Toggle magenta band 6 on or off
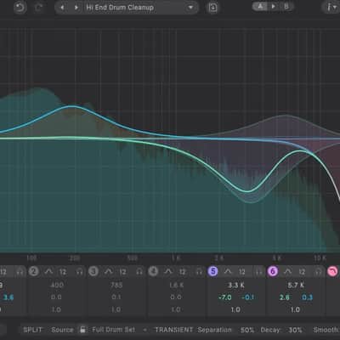This screenshot has width=340, height=340. pyautogui.click(x=273, y=271)
